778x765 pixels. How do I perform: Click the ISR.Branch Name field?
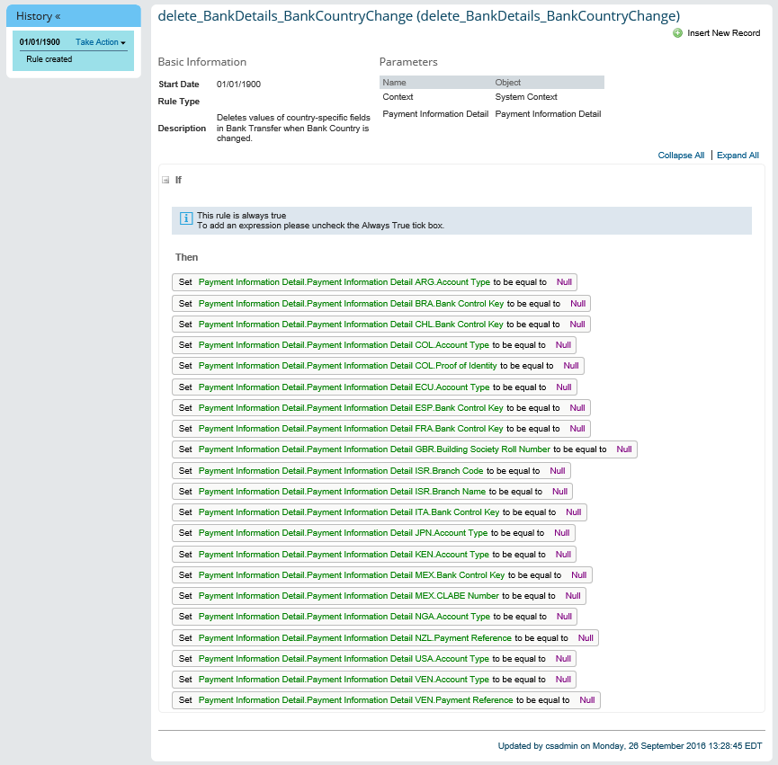(342, 492)
